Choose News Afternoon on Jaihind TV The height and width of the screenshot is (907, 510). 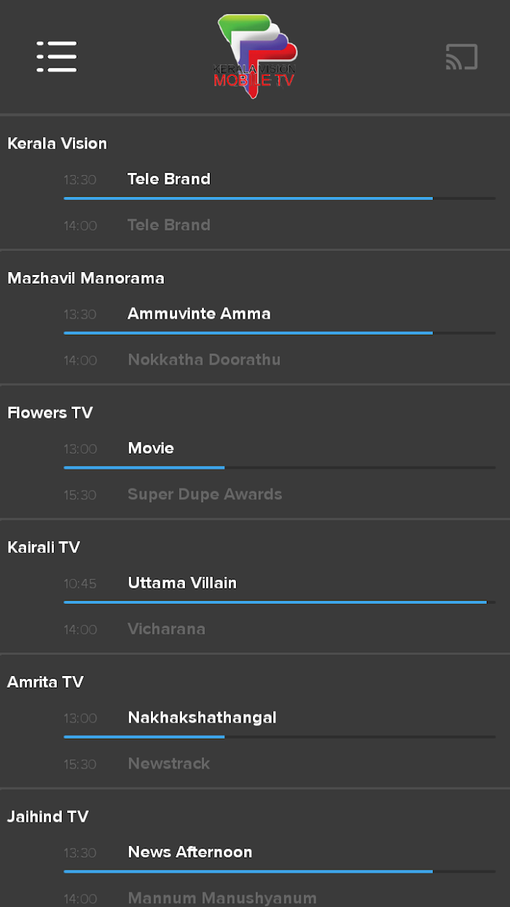coord(190,852)
